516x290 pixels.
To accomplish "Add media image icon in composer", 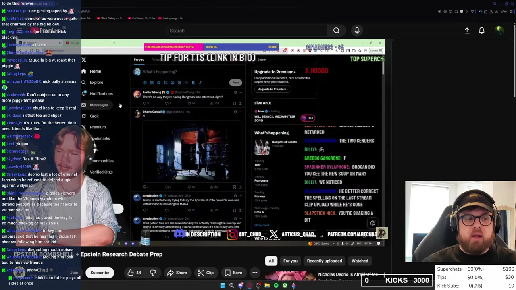I will coord(145,83).
